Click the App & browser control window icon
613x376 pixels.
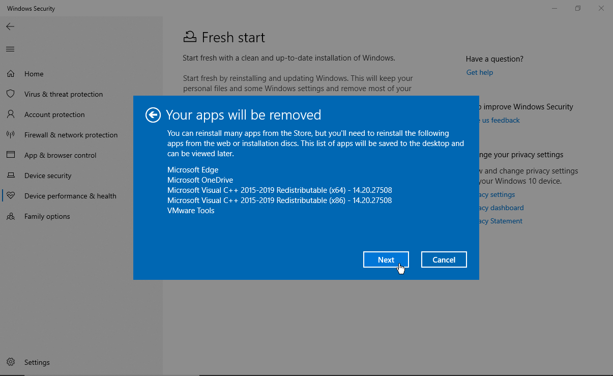11,155
